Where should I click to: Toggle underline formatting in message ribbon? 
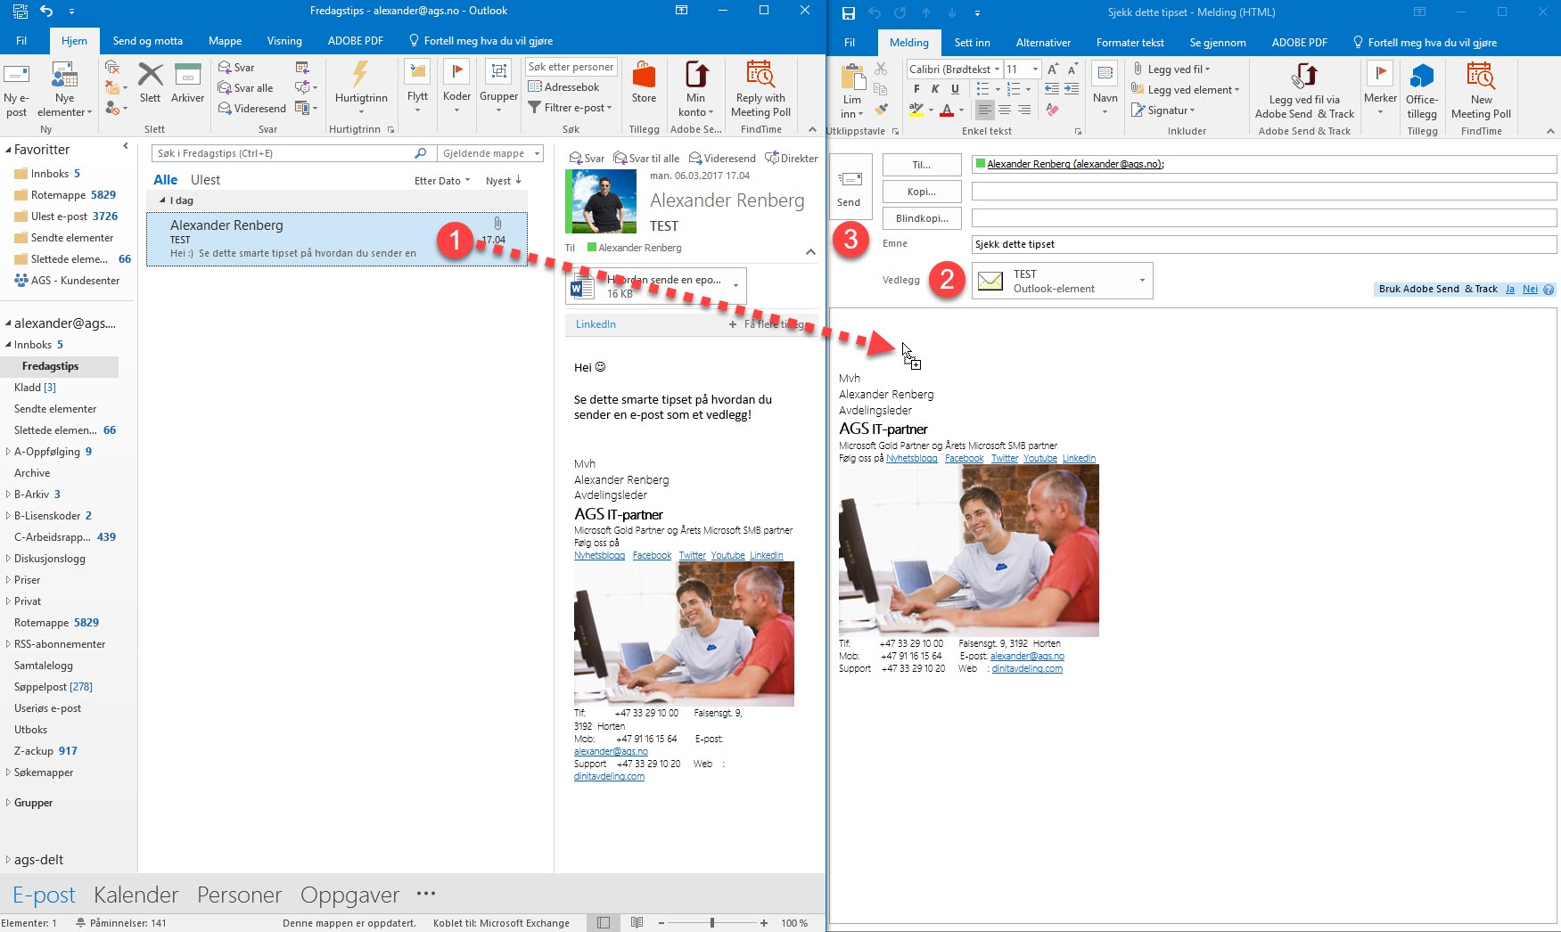click(955, 89)
